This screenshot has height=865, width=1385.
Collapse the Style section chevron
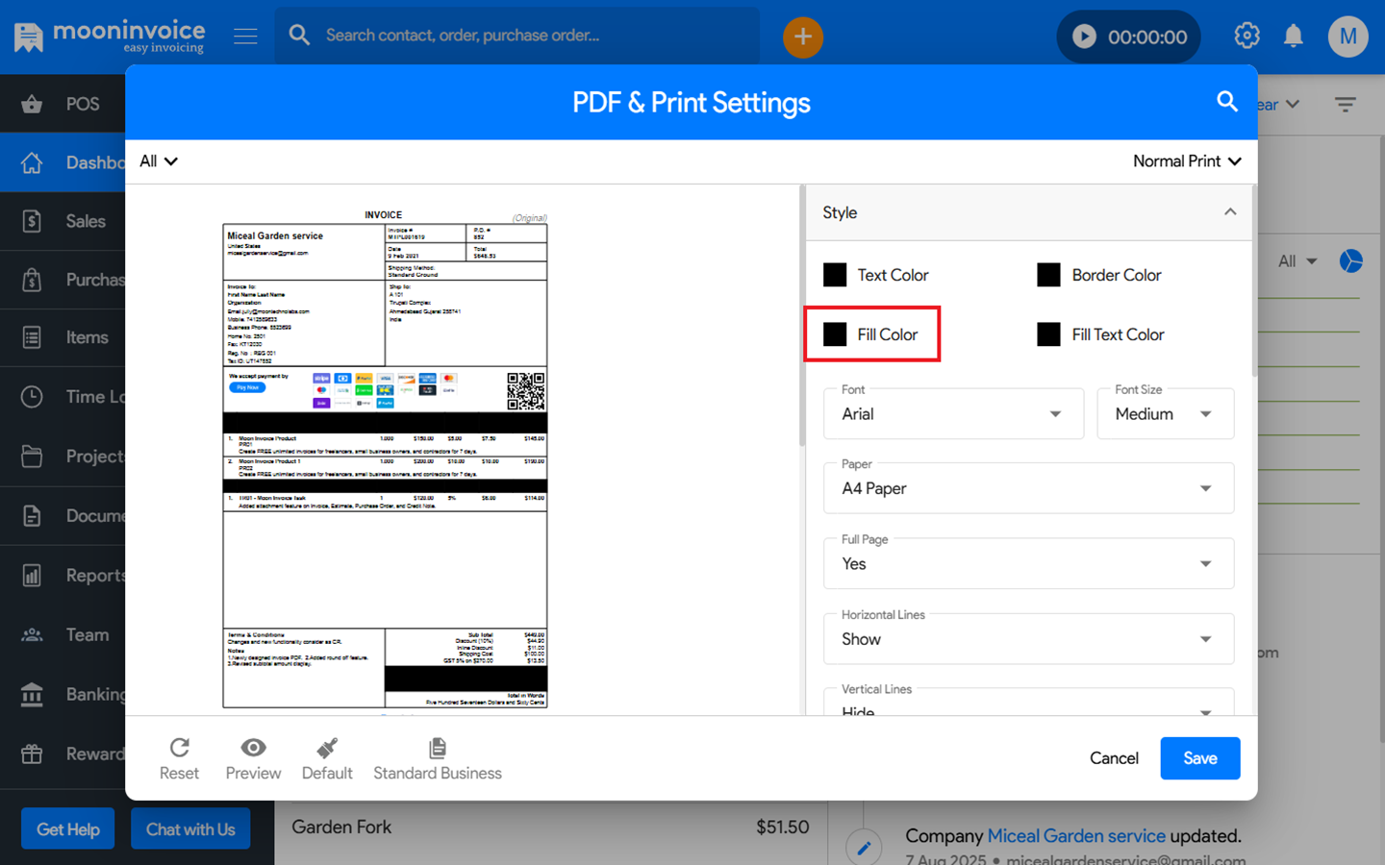click(x=1229, y=212)
